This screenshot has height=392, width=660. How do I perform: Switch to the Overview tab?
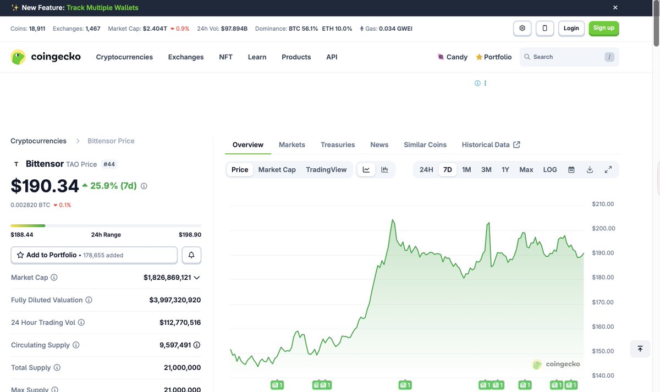click(248, 145)
